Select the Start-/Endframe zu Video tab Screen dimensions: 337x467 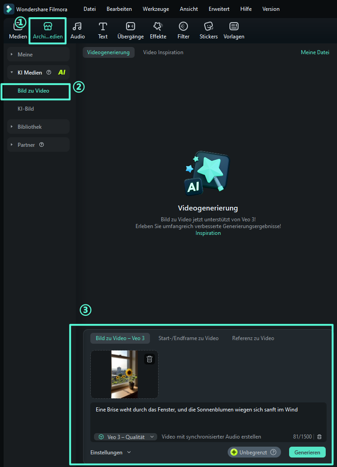click(189, 338)
